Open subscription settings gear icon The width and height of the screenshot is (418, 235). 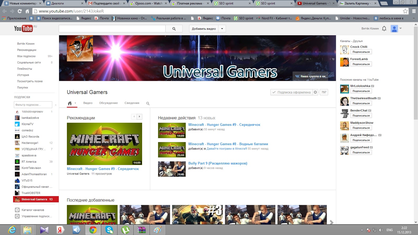(315, 92)
